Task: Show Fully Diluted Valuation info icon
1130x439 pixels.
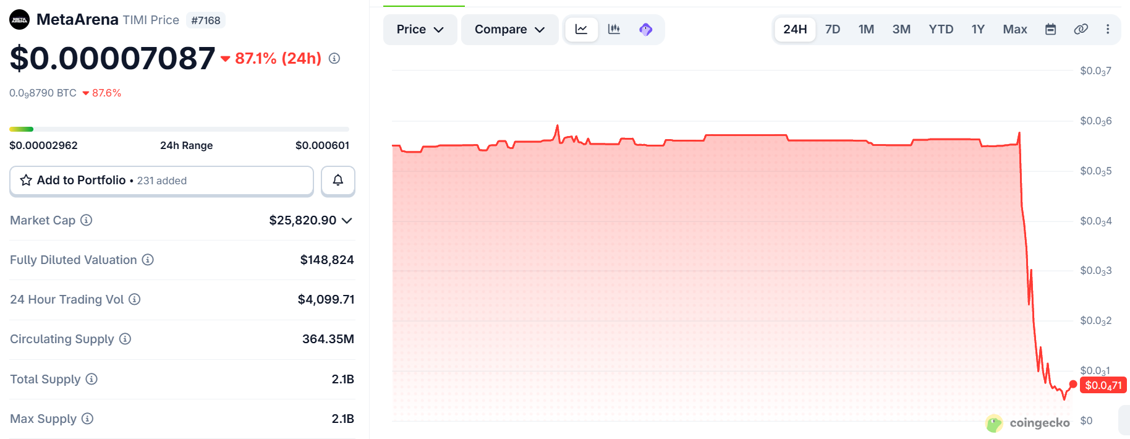Action: coord(148,260)
